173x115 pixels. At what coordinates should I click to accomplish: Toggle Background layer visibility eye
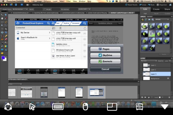(141, 78)
